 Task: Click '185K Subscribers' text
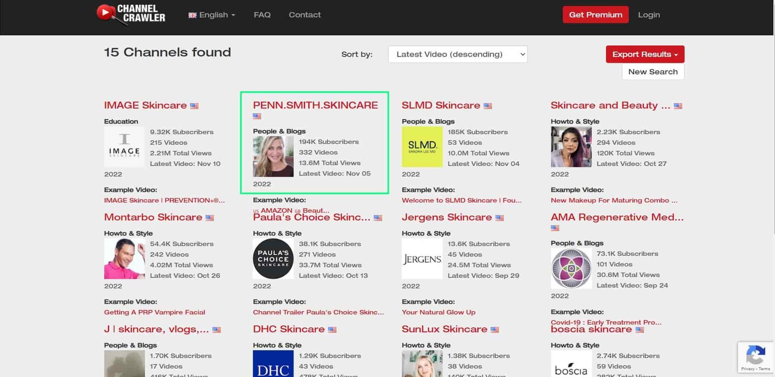point(478,132)
